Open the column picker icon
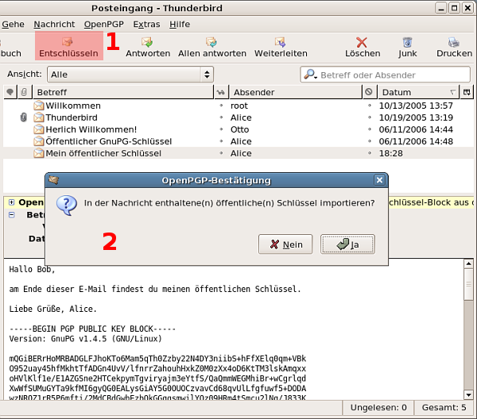 [467, 92]
